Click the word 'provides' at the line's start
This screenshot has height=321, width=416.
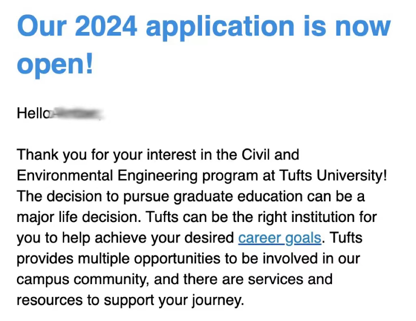tap(45, 259)
